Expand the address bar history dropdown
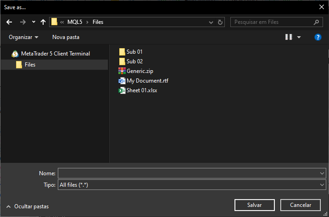Image resolution: width=329 pixels, height=217 pixels. tap(211, 22)
